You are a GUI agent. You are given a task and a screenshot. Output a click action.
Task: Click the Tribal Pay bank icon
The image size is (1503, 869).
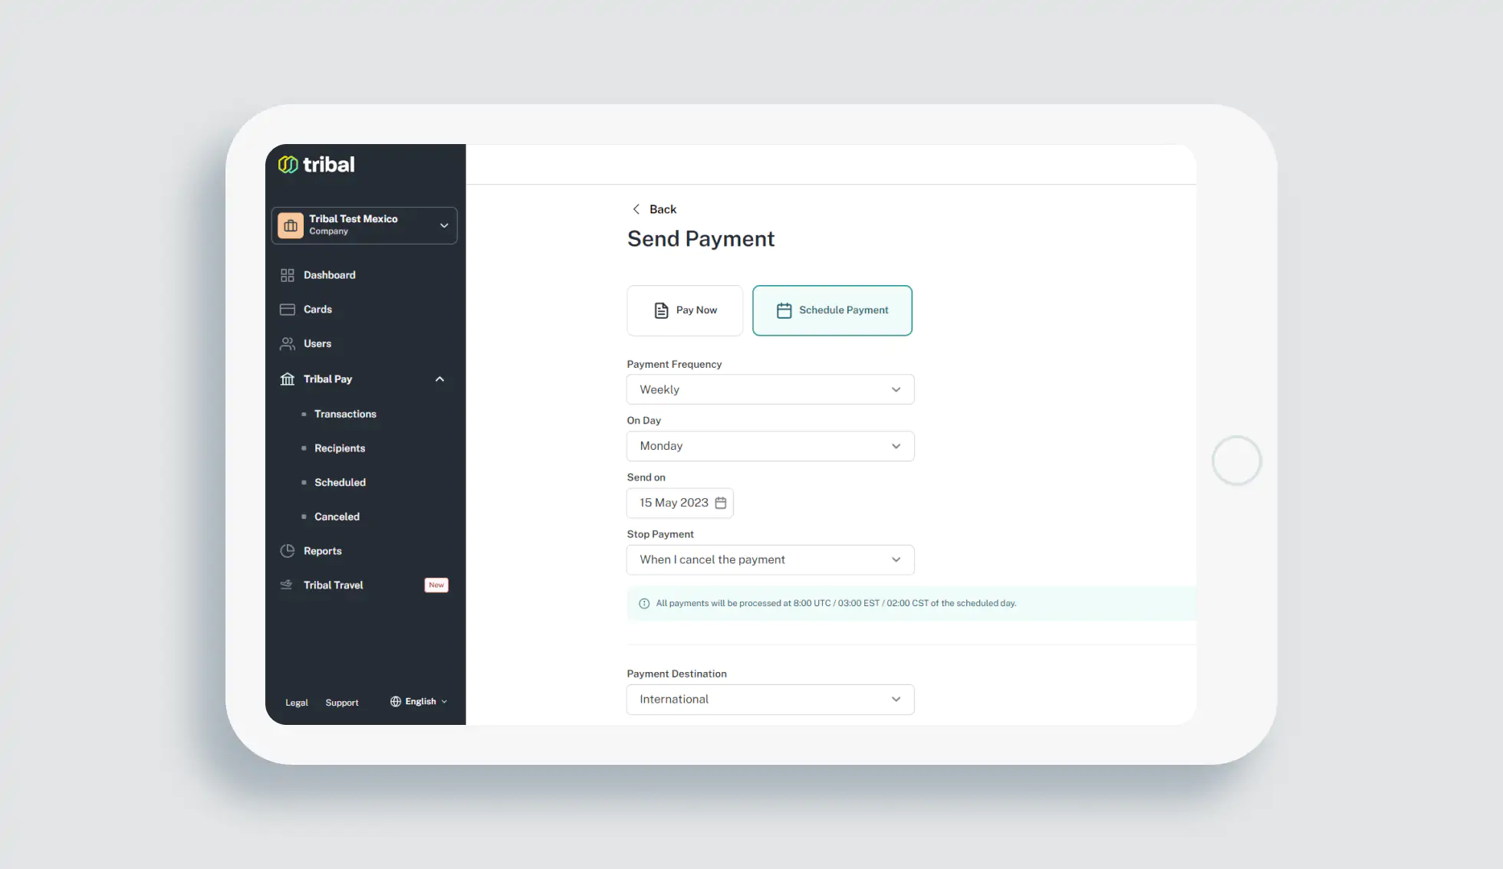pyautogui.click(x=288, y=379)
